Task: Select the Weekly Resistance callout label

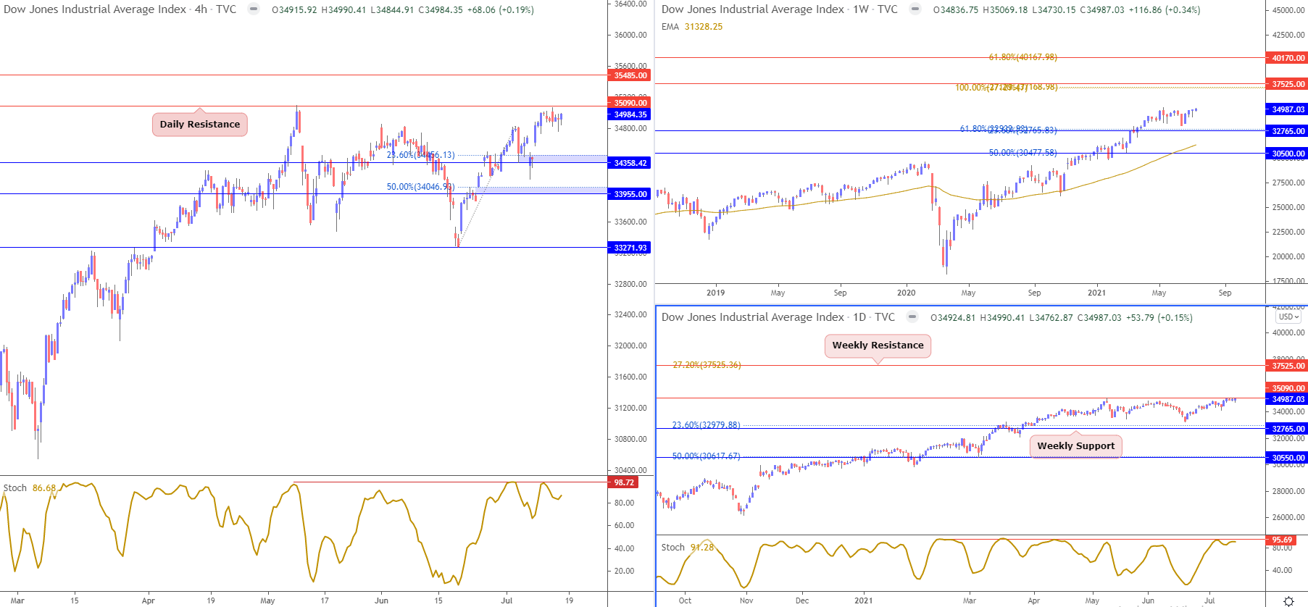Action: coord(878,346)
